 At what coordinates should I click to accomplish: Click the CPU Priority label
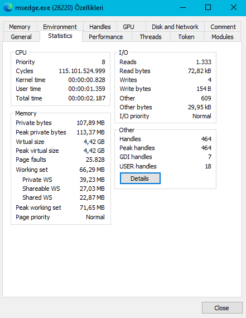tap(25, 62)
